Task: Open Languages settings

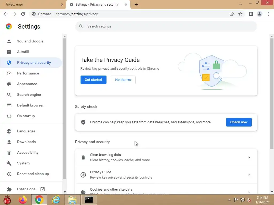Action: point(31,131)
